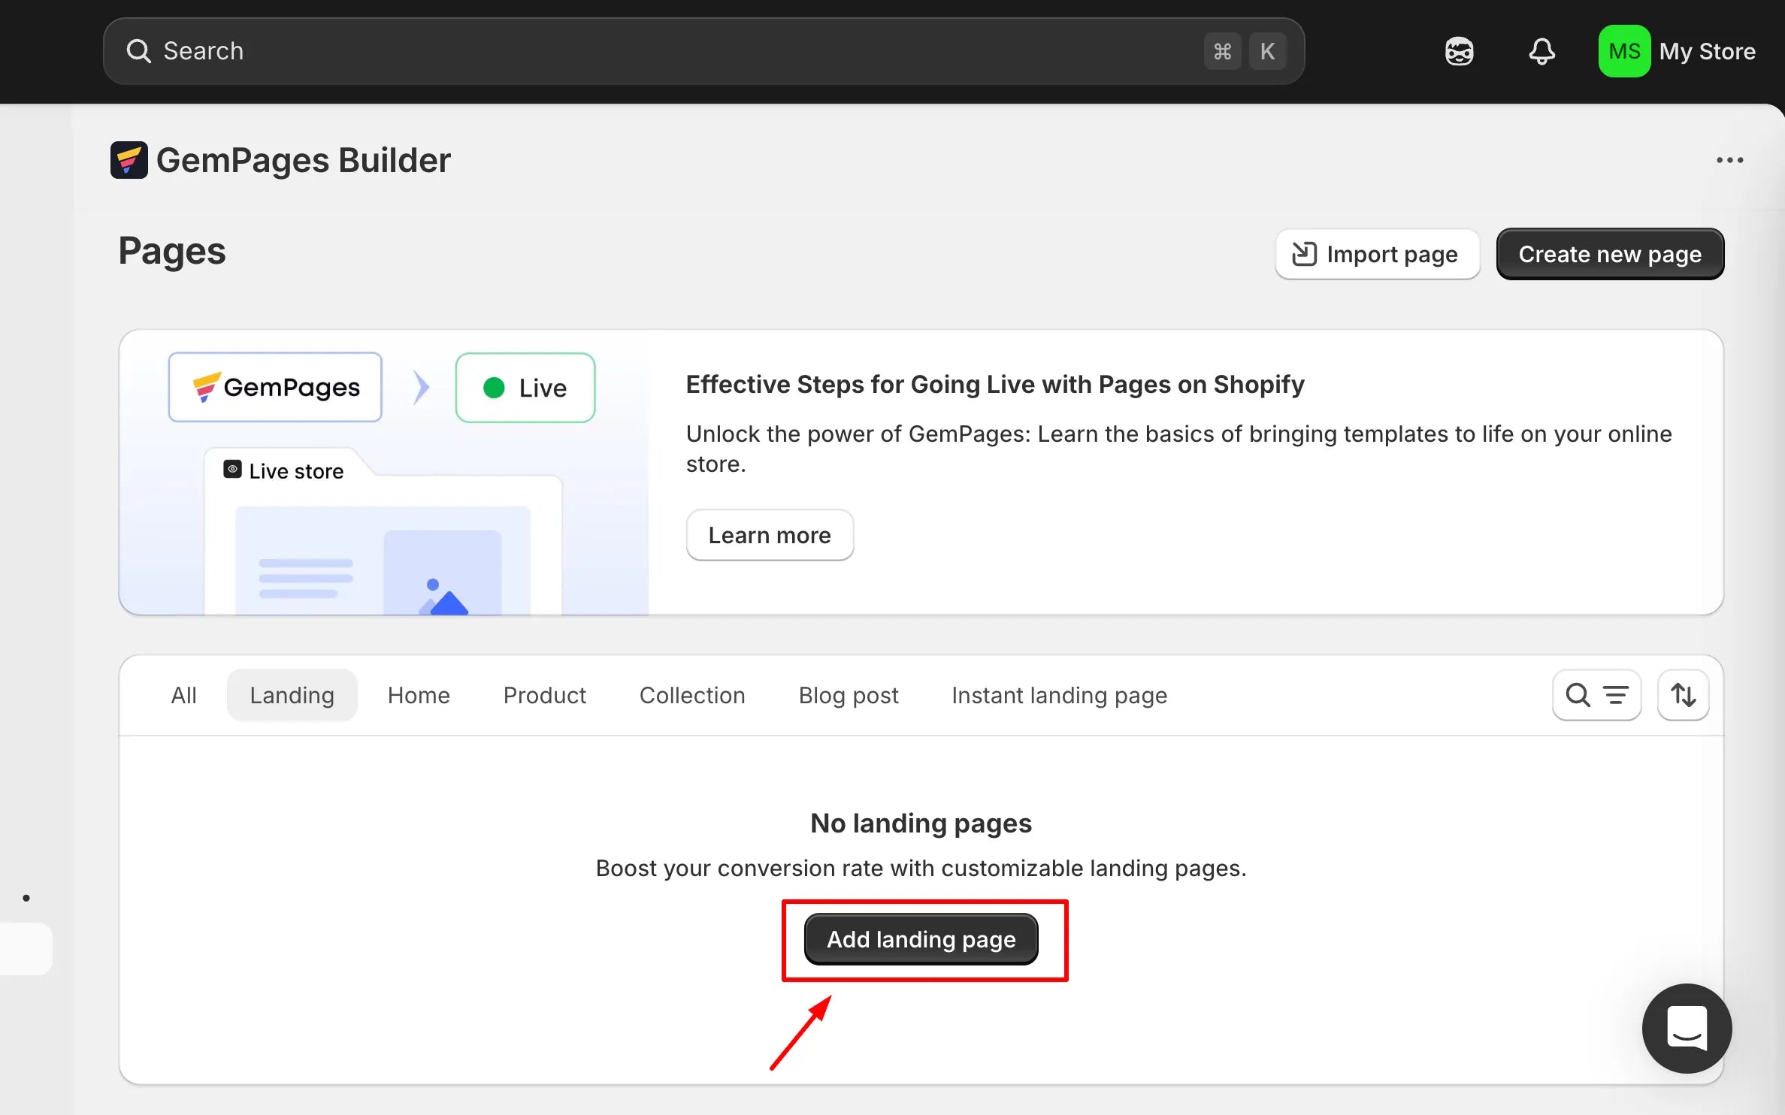Open search and filter pages button
This screenshot has width=1785, height=1115.
[1596, 695]
